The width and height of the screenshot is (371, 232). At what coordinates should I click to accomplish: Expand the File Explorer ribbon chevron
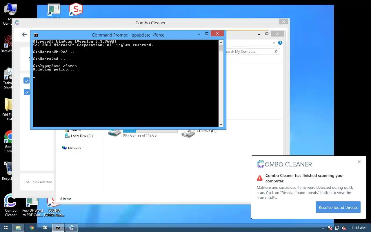[274, 43]
